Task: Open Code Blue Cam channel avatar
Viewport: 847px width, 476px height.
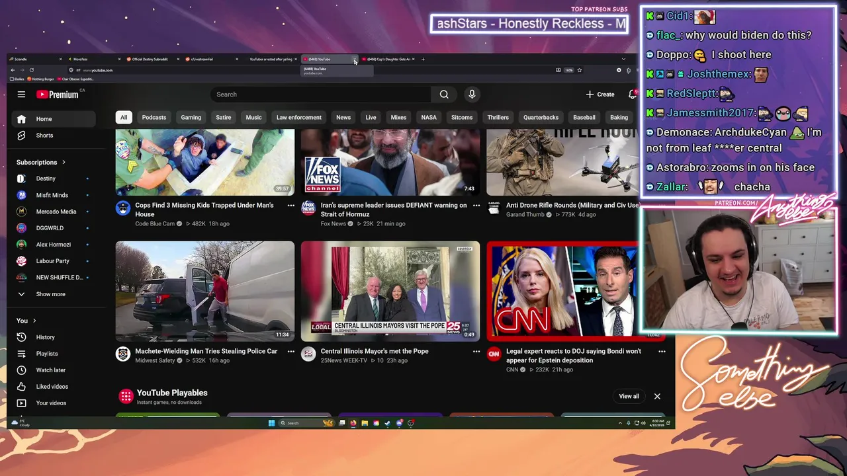Action: 123,209
